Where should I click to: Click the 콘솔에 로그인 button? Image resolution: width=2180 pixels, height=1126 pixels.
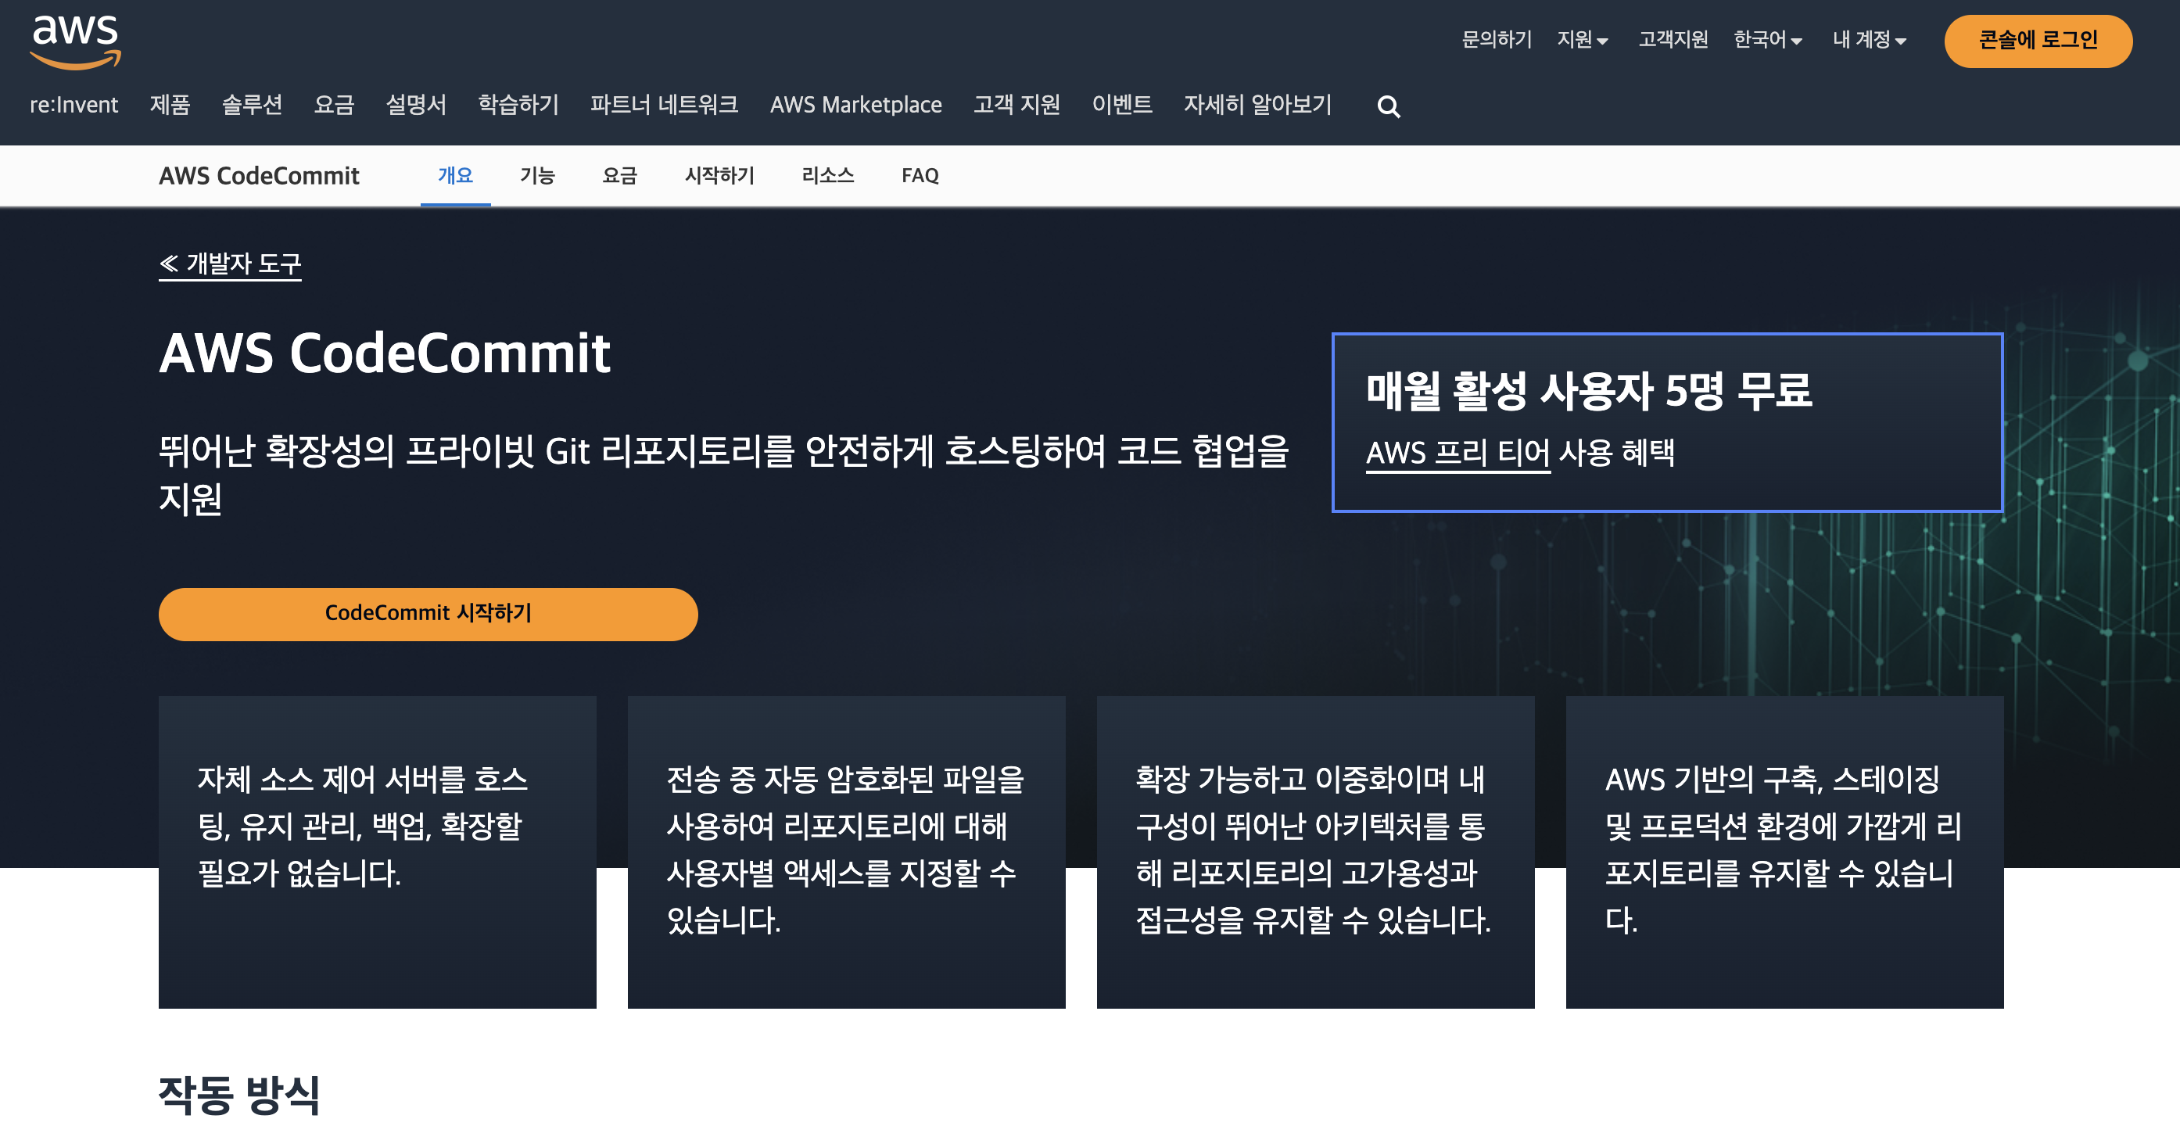[2038, 41]
